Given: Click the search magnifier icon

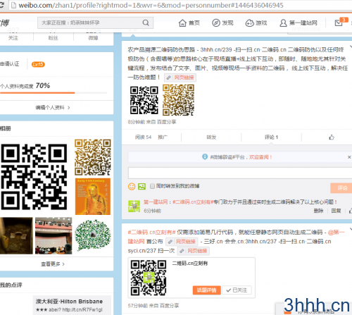Looking at the screenshot, I should 146,23.
